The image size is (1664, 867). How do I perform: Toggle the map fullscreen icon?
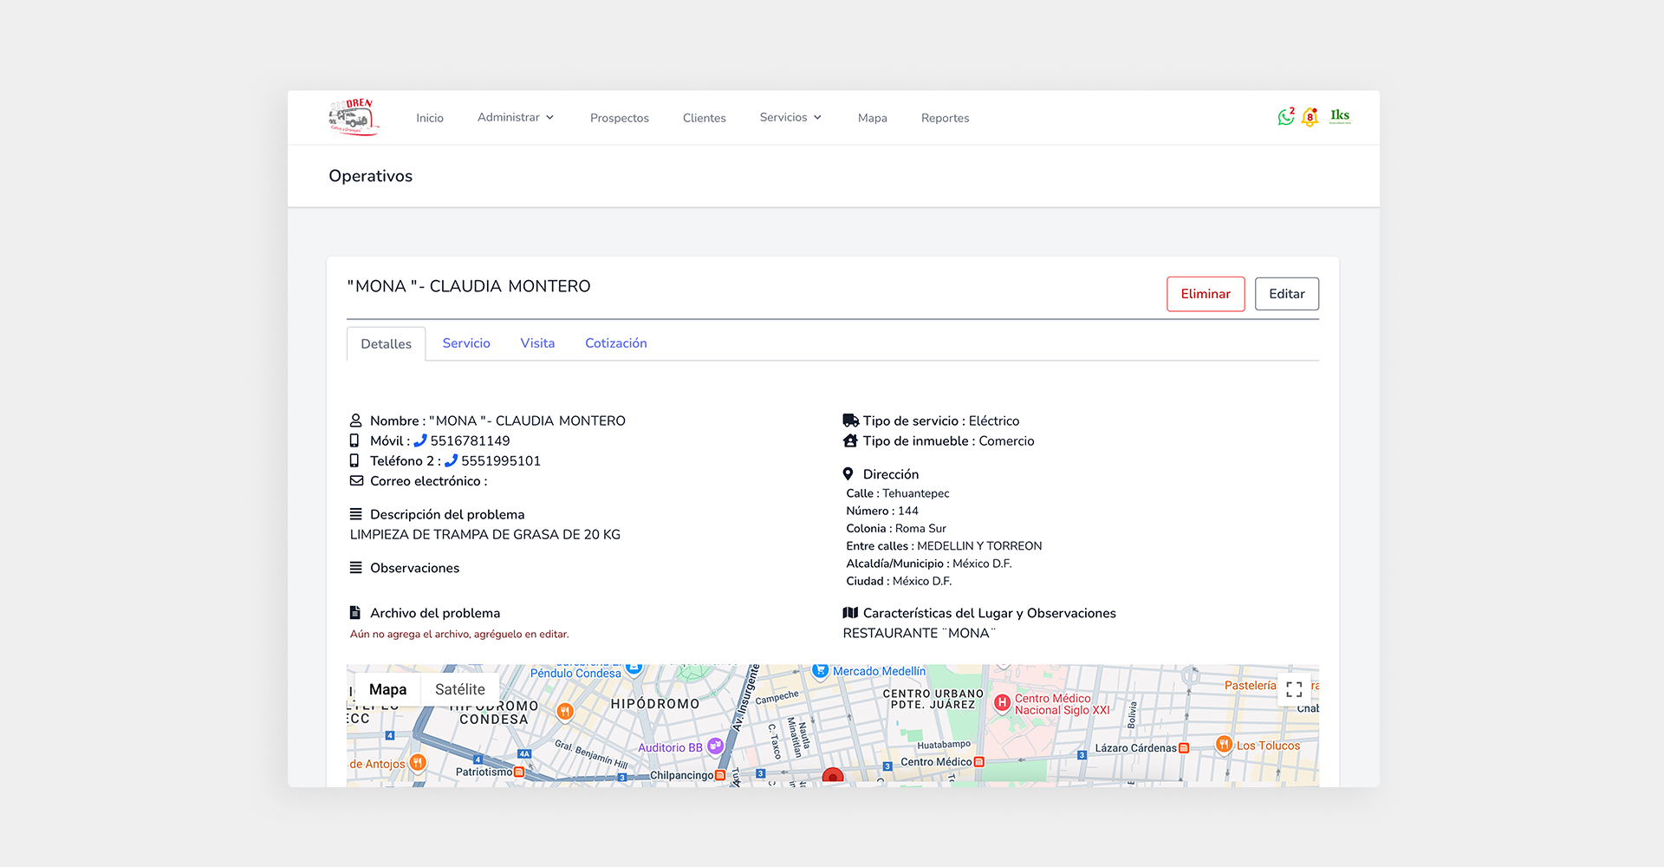pos(1294,689)
